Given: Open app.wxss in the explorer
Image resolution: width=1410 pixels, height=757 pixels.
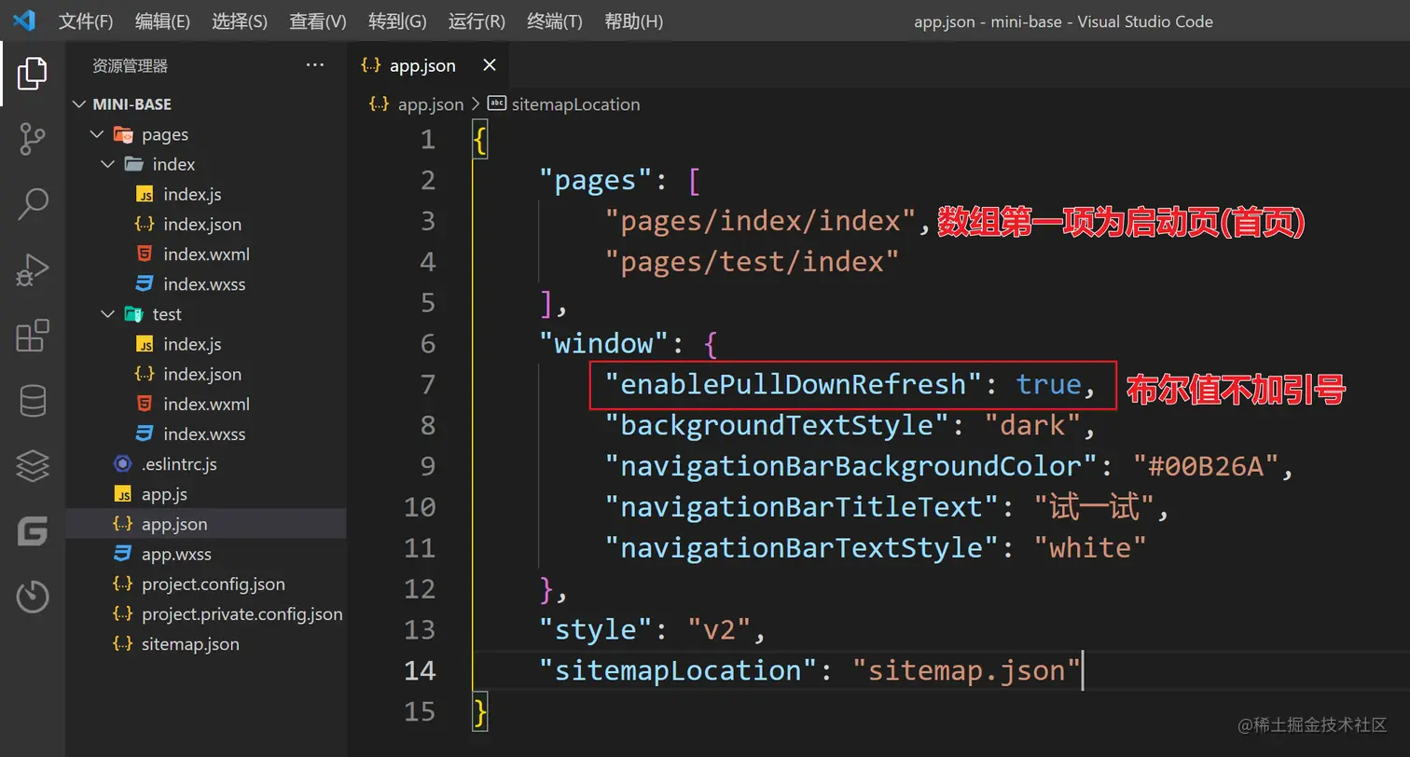Looking at the screenshot, I should tap(177, 554).
